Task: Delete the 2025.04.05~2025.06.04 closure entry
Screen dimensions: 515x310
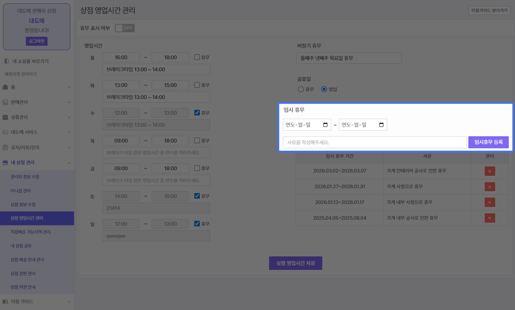Action: [490, 218]
